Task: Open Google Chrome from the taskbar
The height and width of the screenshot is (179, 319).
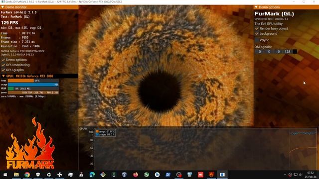Action: [x=27, y=175]
